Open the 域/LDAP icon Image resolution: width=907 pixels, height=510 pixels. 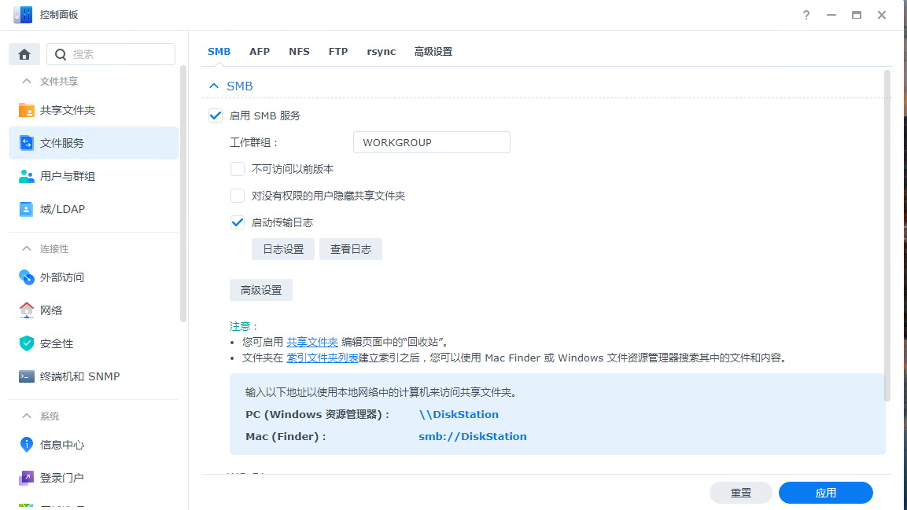pos(27,209)
